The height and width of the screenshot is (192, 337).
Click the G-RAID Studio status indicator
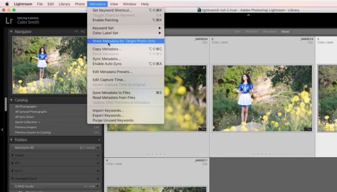(x=13, y=186)
